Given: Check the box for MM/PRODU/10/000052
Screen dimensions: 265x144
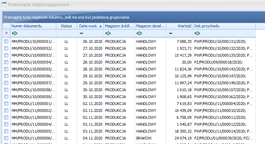Looking at the screenshot, I should pos(6,48).
